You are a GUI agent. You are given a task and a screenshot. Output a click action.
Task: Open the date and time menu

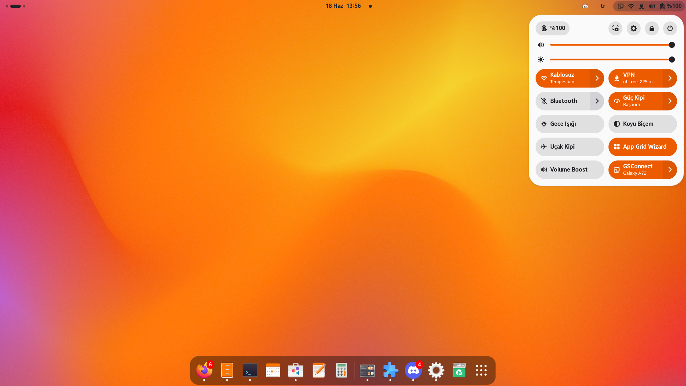pos(343,6)
